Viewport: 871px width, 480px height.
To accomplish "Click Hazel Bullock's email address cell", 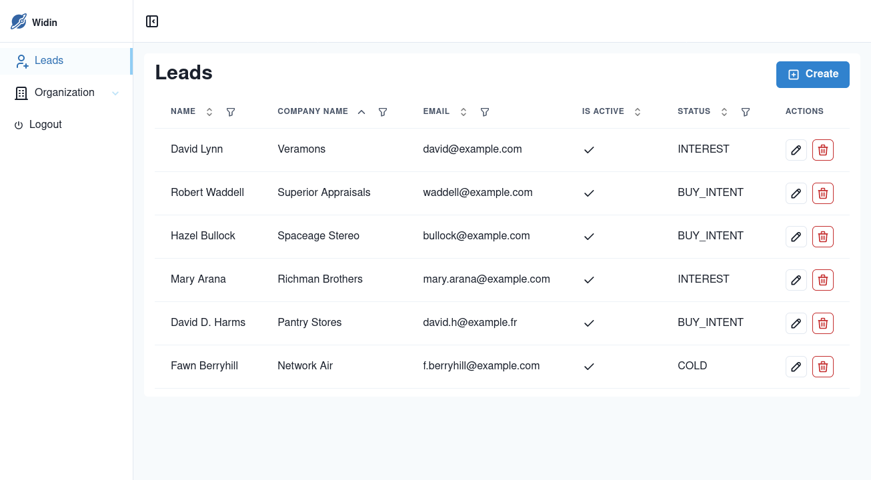I will (x=476, y=235).
